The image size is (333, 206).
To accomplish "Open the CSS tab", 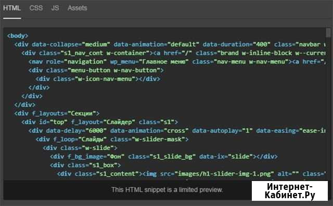I will [36, 8].
